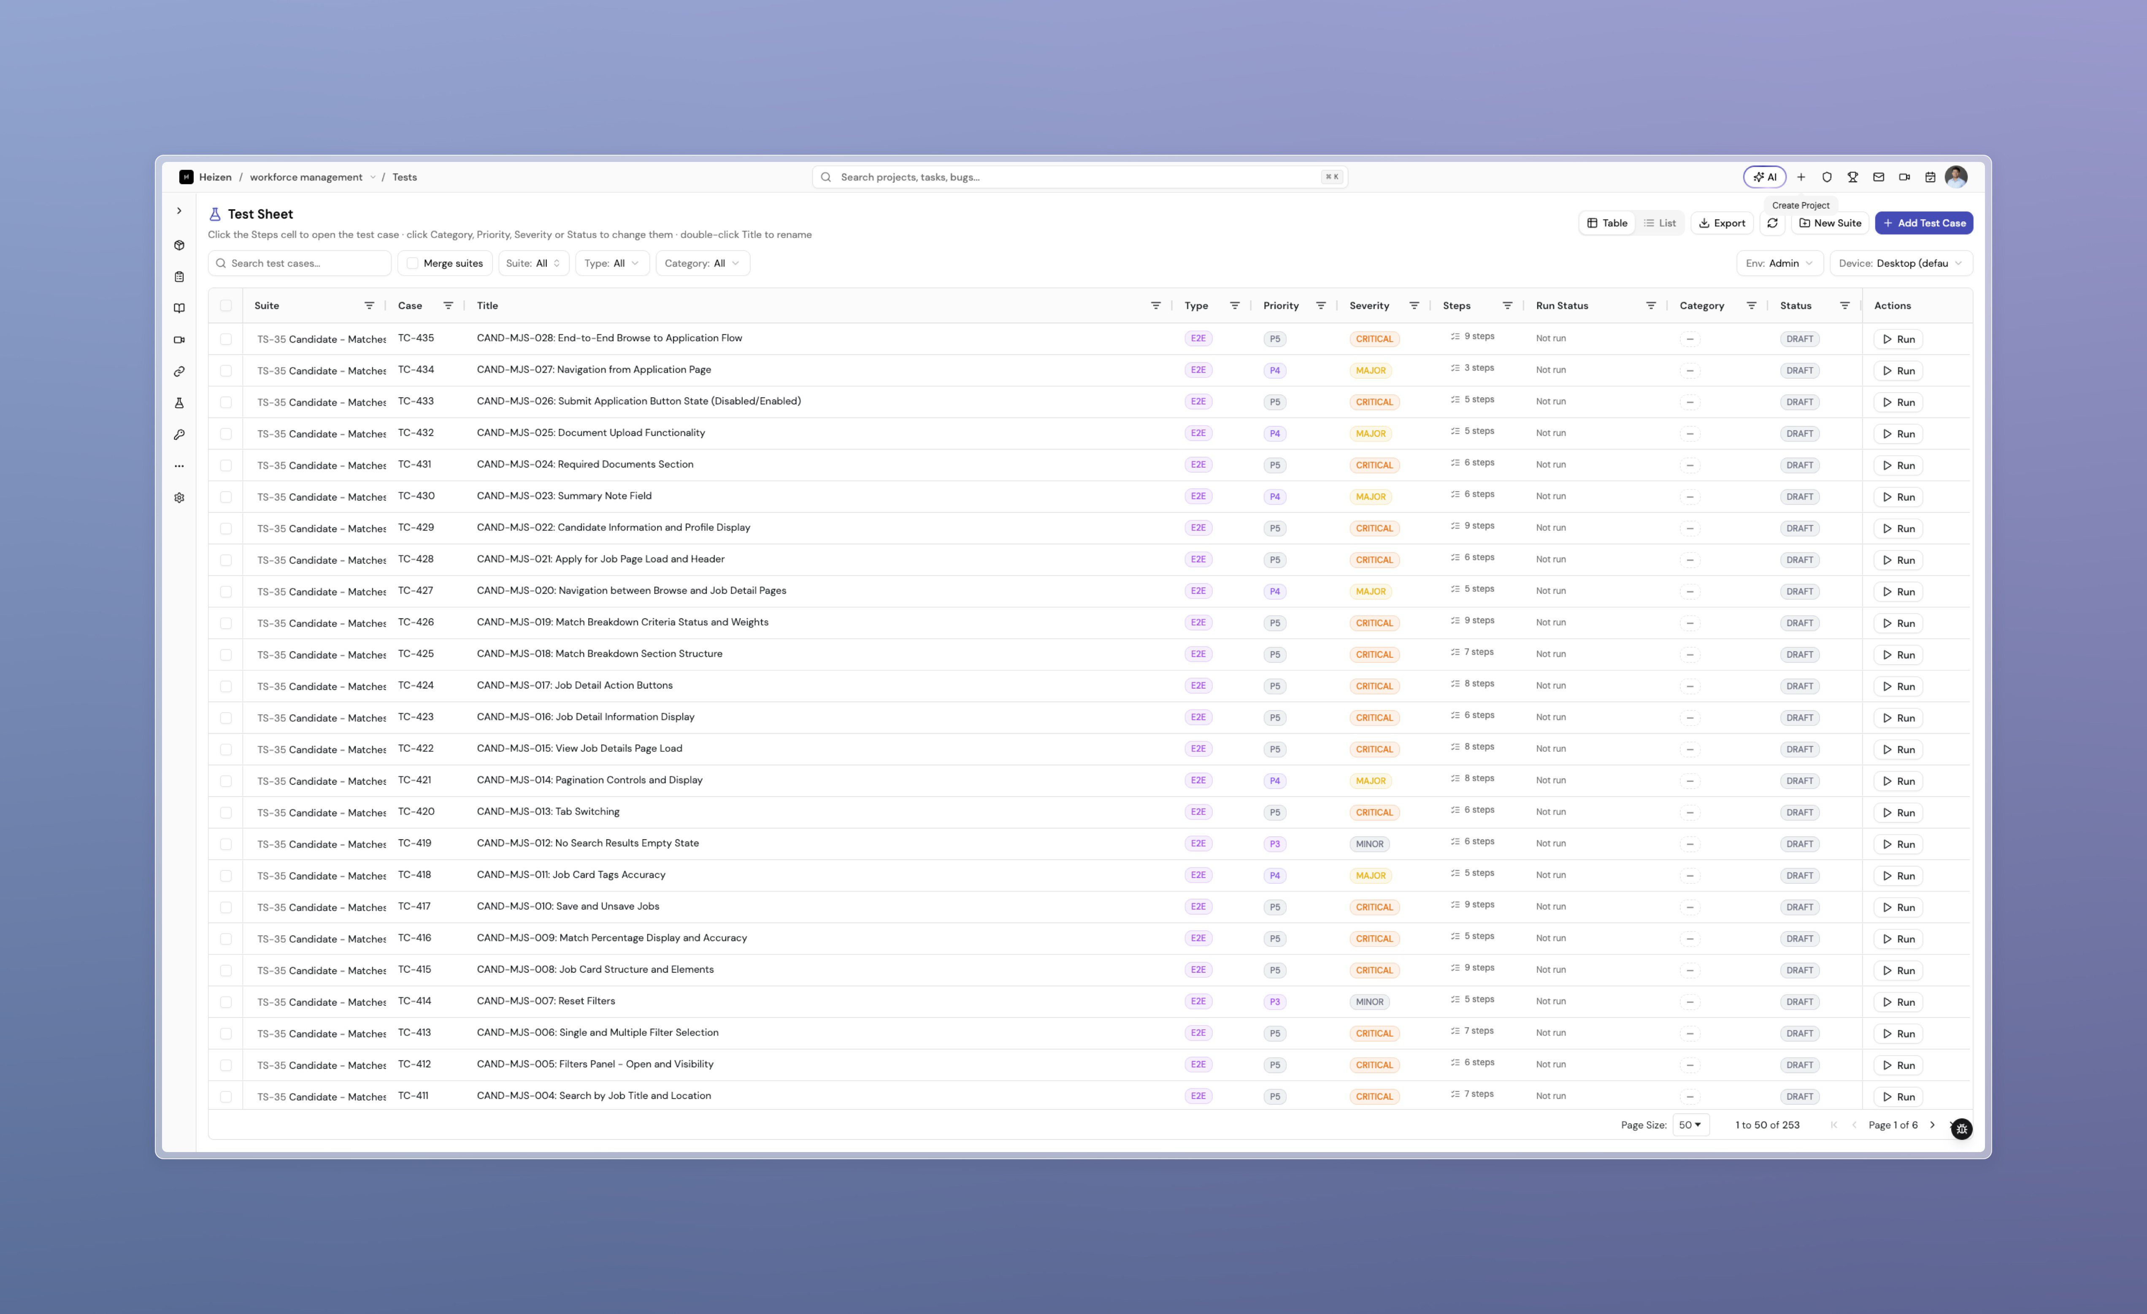The height and width of the screenshot is (1314, 2147).
Task: Open the key icon in sidebar
Action: point(179,434)
